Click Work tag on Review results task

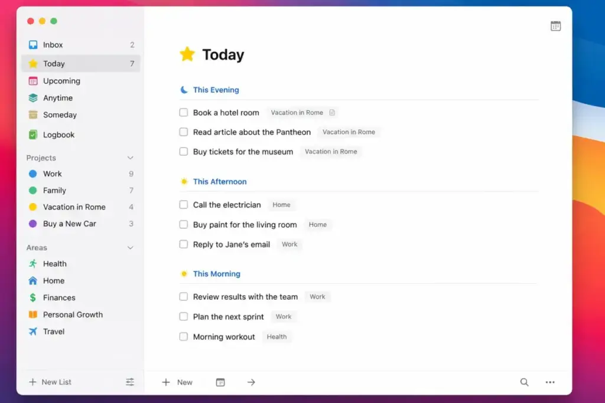(317, 297)
